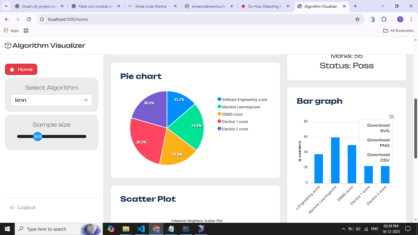The width and height of the screenshot is (418, 235).
Task: Click the Apps grid shortcut in bookmarks bar
Action: click(11, 31)
